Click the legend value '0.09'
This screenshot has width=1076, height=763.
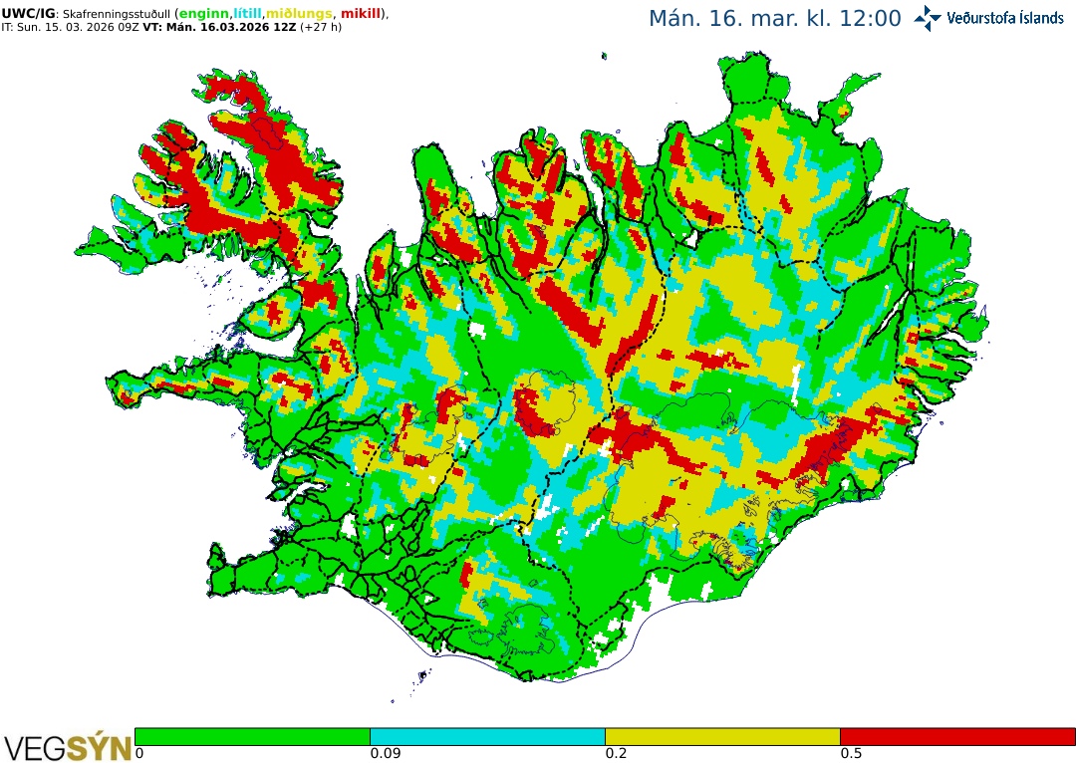click(385, 753)
